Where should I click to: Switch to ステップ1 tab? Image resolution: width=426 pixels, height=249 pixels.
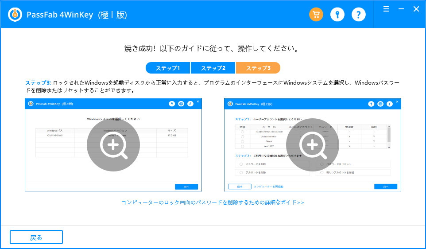[x=168, y=68]
